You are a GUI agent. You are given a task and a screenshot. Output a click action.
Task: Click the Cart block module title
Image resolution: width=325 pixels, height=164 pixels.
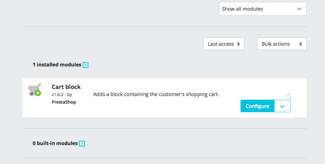tap(66, 87)
